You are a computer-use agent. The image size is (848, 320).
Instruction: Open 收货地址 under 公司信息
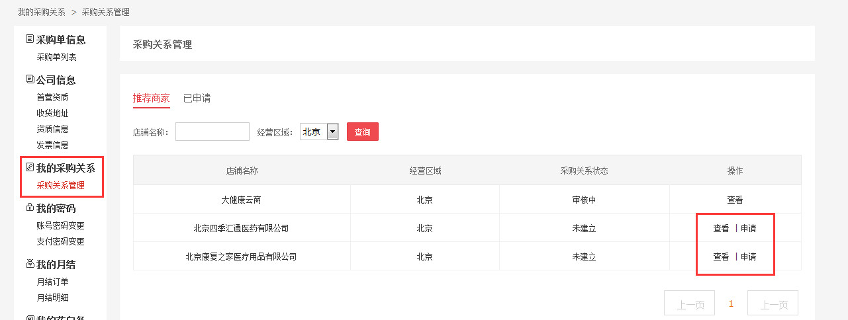(x=52, y=113)
